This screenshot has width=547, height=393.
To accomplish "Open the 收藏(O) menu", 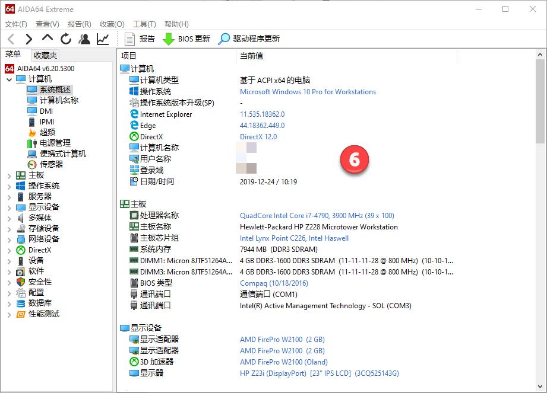I will (112, 24).
